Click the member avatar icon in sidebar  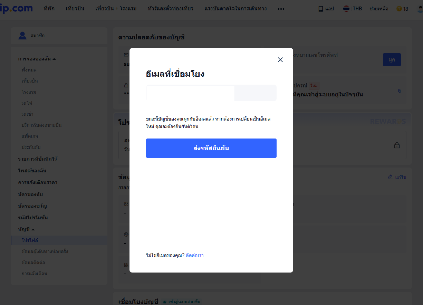click(x=22, y=36)
